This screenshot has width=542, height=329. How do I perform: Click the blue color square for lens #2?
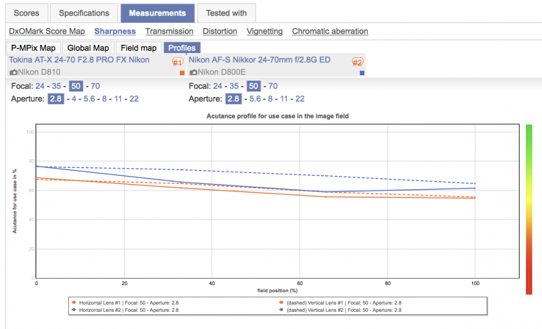click(362, 73)
